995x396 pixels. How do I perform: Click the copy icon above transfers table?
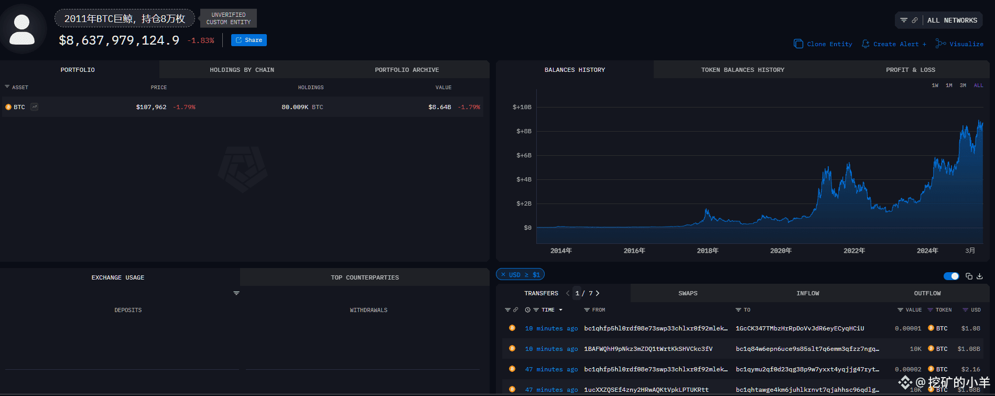(x=969, y=276)
